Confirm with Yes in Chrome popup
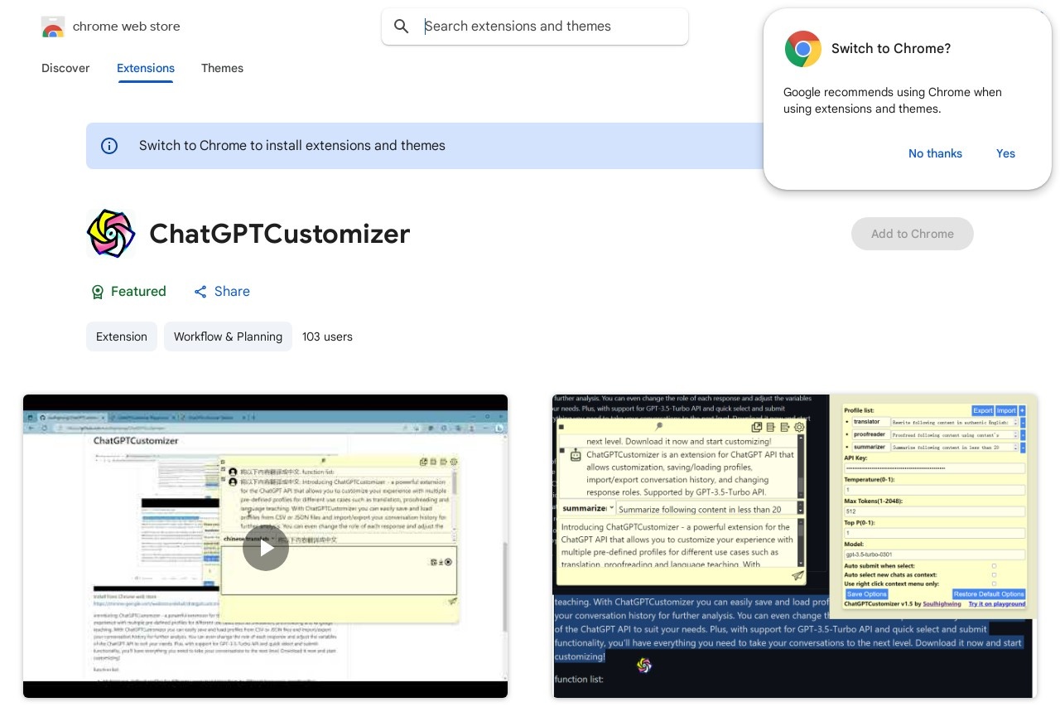Image resolution: width=1060 pixels, height=707 pixels. 1005,153
